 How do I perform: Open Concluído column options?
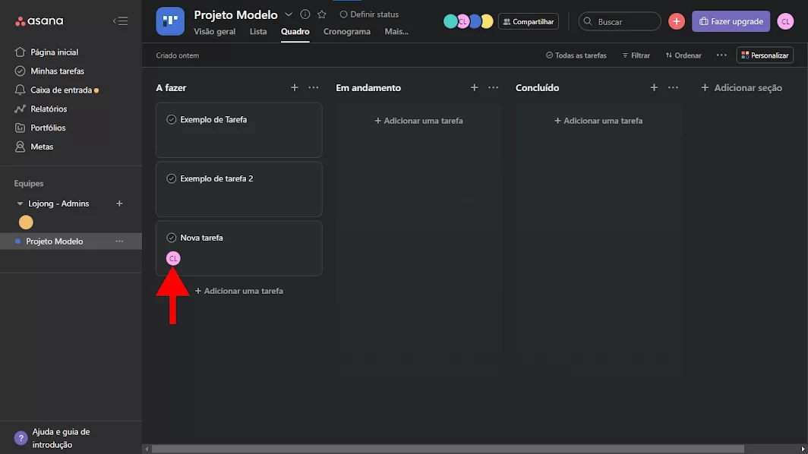click(x=673, y=87)
